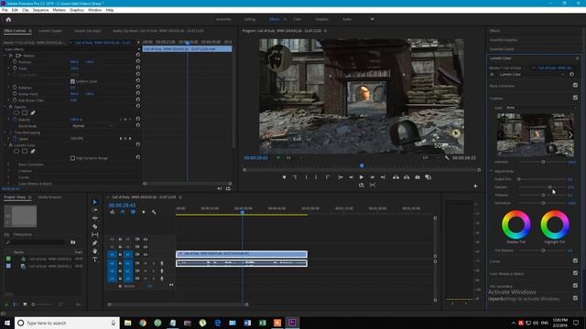This screenshot has width=586, height=329.
Task: Toggle Creative section checkbox
Action: pyautogui.click(x=575, y=98)
